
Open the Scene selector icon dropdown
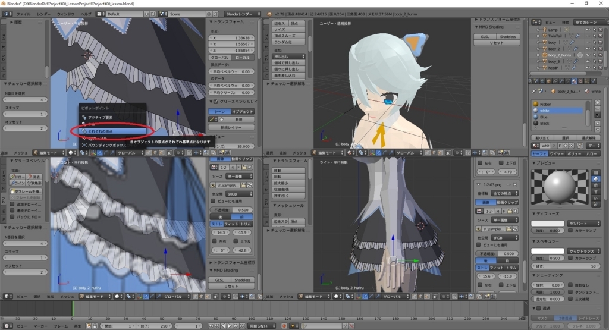tap(163, 14)
